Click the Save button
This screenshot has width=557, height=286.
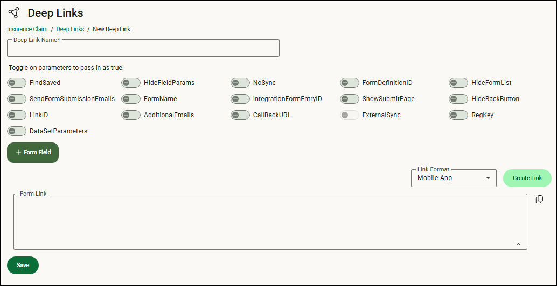pyautogui.click(x=23, y=265)
